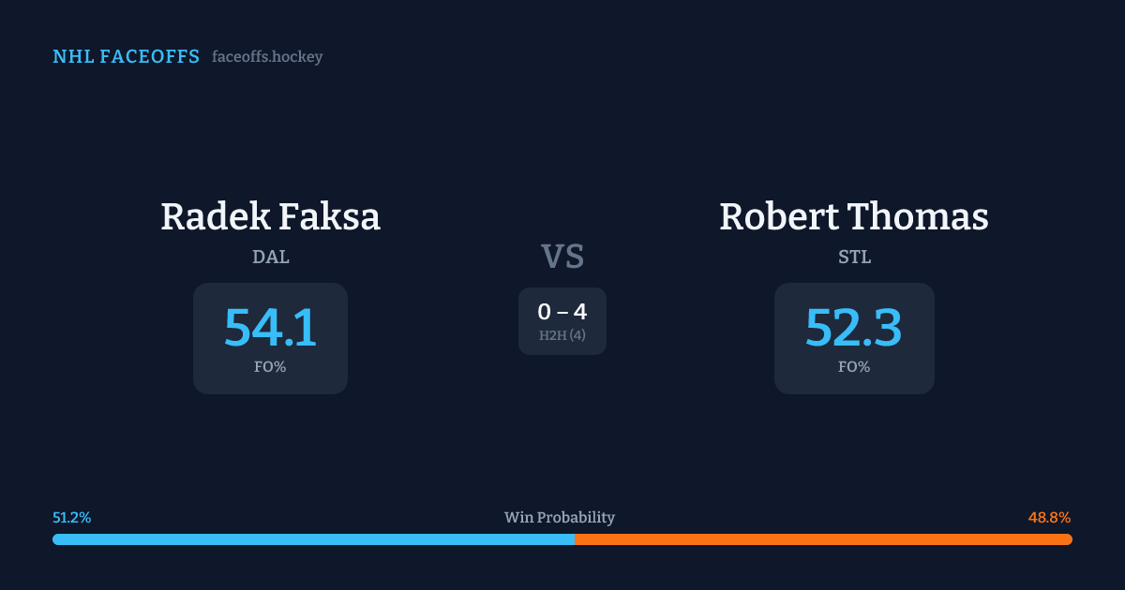Click the FO% label under 52.3
1125x590 pixels.
[854, 367]
